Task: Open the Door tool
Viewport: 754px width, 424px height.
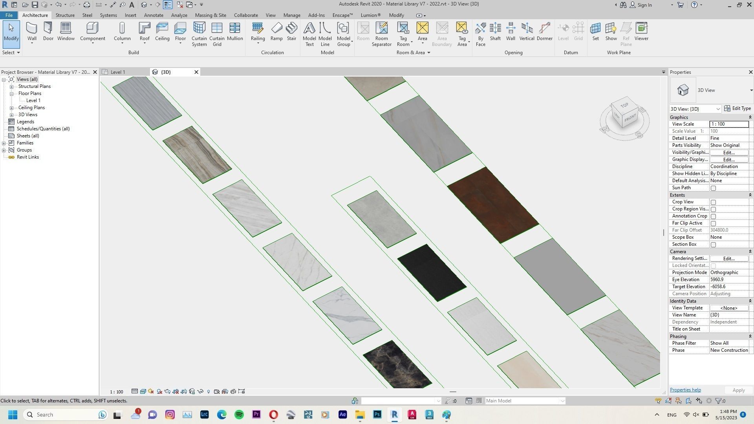Action: pos(48,31)
